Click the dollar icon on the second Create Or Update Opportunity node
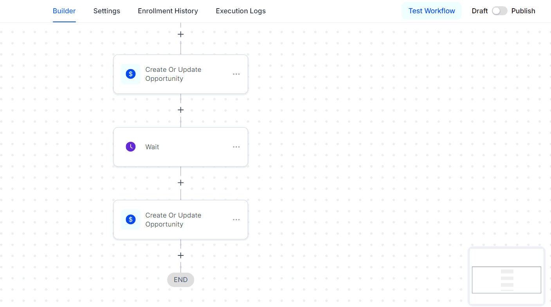This screenshot has width=551, height=307. point(131,220)
